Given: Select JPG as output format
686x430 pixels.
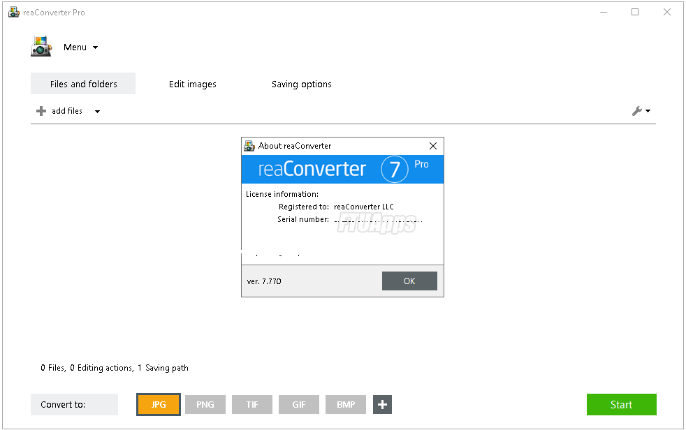Looking at the screenshot, I should point(159,405).
